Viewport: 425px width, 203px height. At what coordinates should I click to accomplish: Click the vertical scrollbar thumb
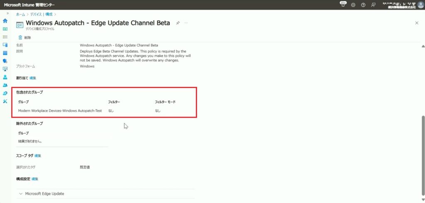click(x=423, y=156)
